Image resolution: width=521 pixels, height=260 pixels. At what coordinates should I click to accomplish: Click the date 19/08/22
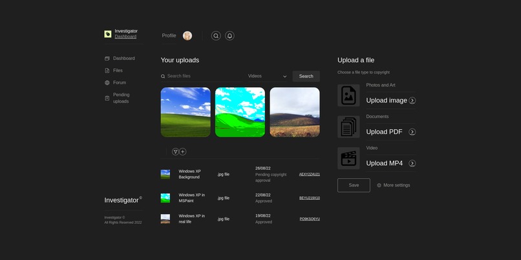click(x=263, y=215)
